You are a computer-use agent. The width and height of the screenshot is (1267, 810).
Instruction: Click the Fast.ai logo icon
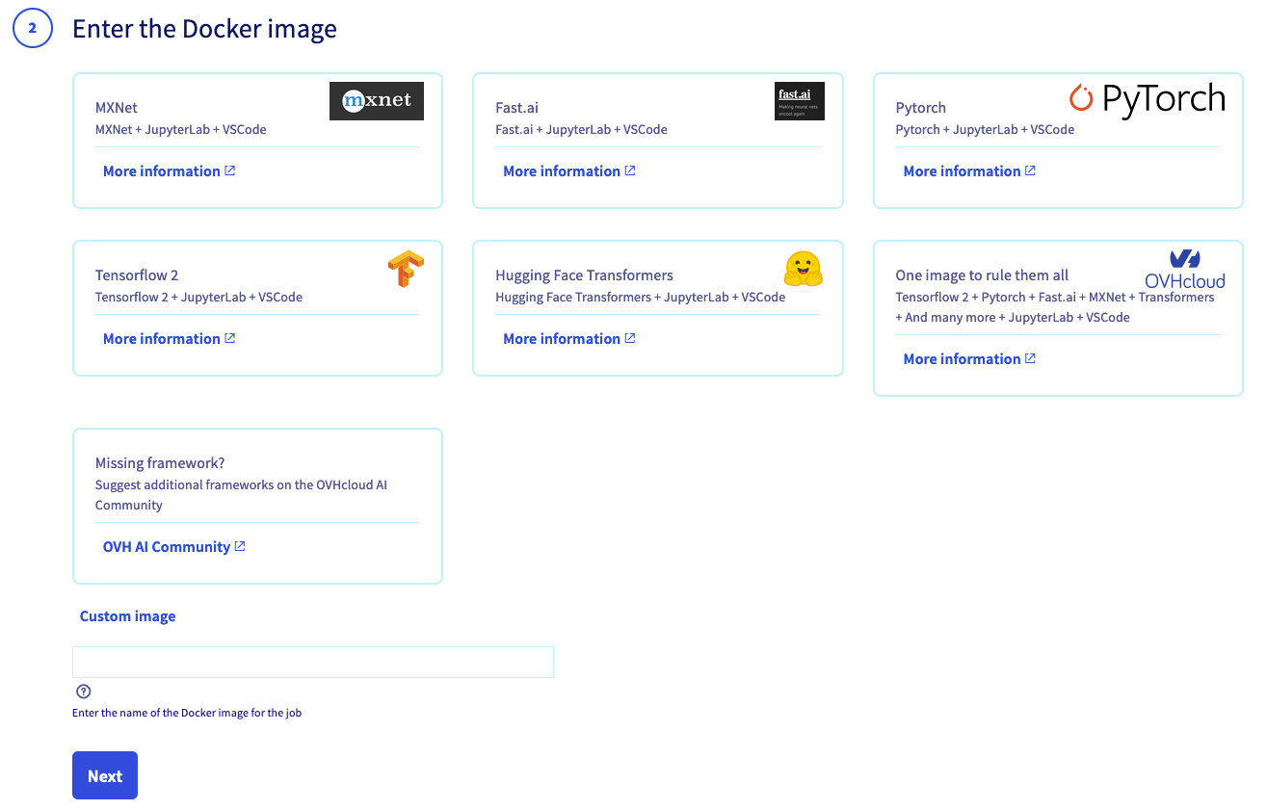click(x=799, y=101)
